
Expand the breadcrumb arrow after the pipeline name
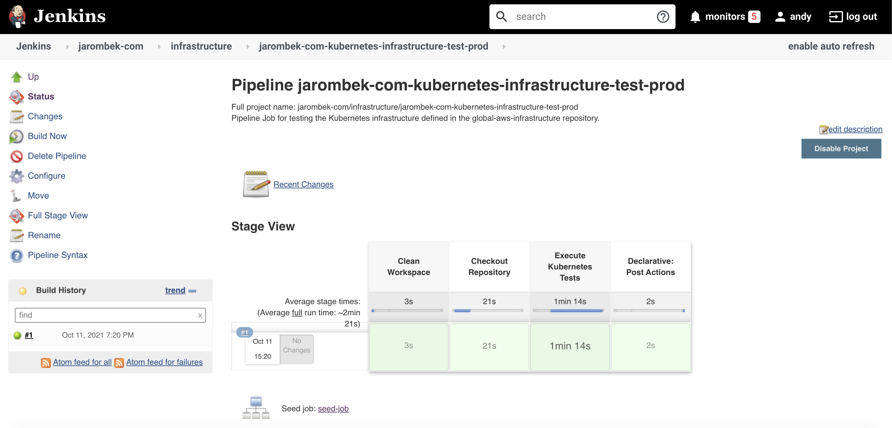(504, 47)
